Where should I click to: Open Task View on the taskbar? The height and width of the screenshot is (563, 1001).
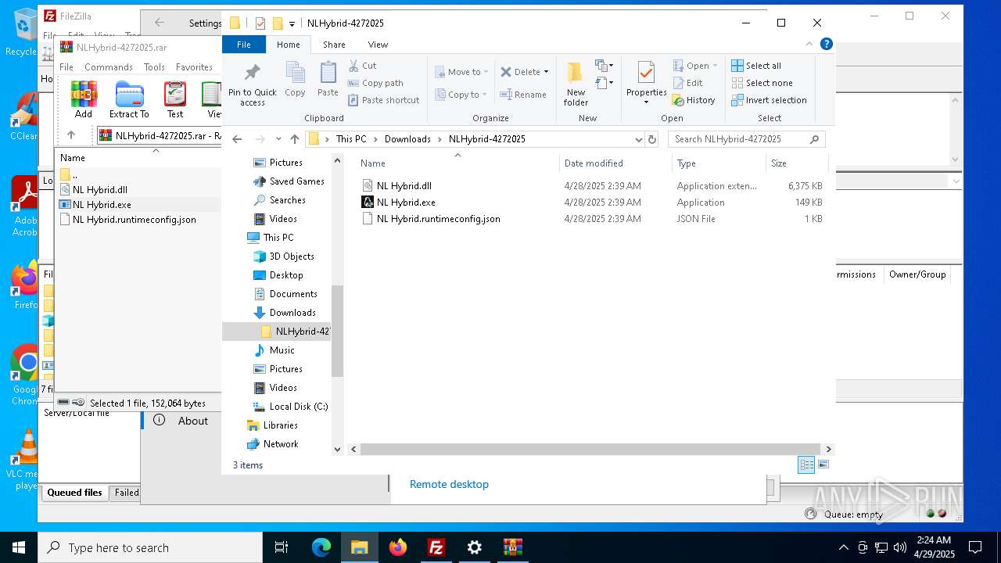pos(282,547)
